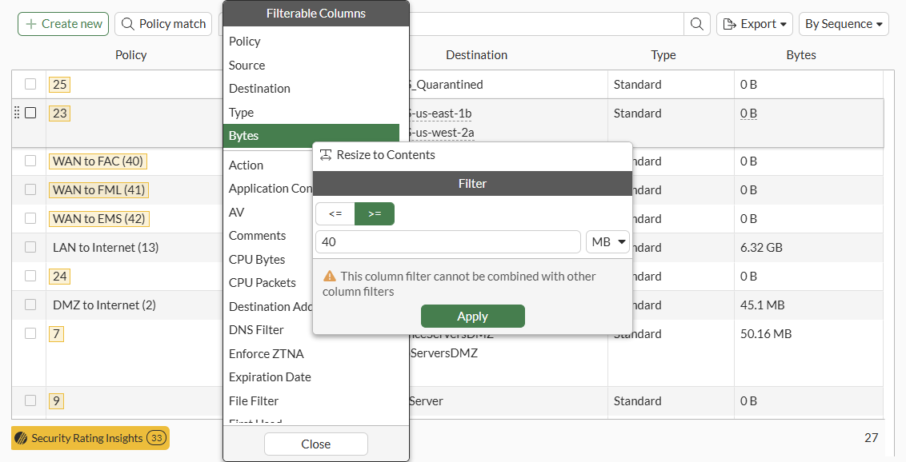Screen dimensions: 906x462
Task: Click the Security Rating Insights icon
Action: [22, 438]
